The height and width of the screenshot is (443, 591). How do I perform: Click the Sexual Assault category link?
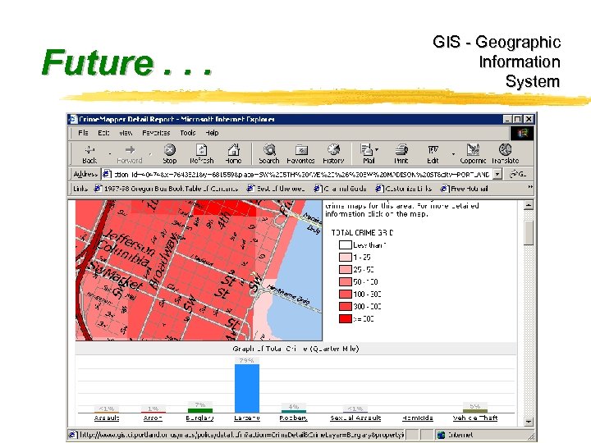click(x=355, y=418)
